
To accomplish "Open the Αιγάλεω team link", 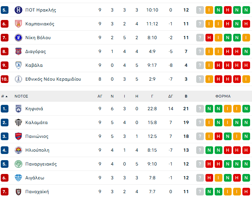I will [35, 178].
